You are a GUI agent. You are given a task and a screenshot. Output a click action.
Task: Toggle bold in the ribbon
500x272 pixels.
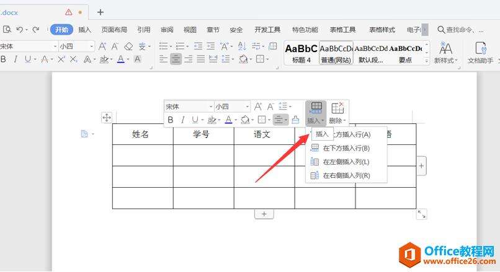pos(3,59)
